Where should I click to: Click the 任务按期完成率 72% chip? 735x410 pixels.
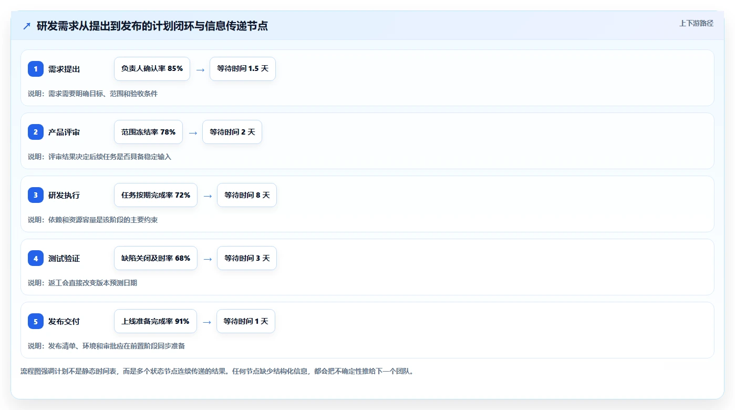click(x=156, y=195)
